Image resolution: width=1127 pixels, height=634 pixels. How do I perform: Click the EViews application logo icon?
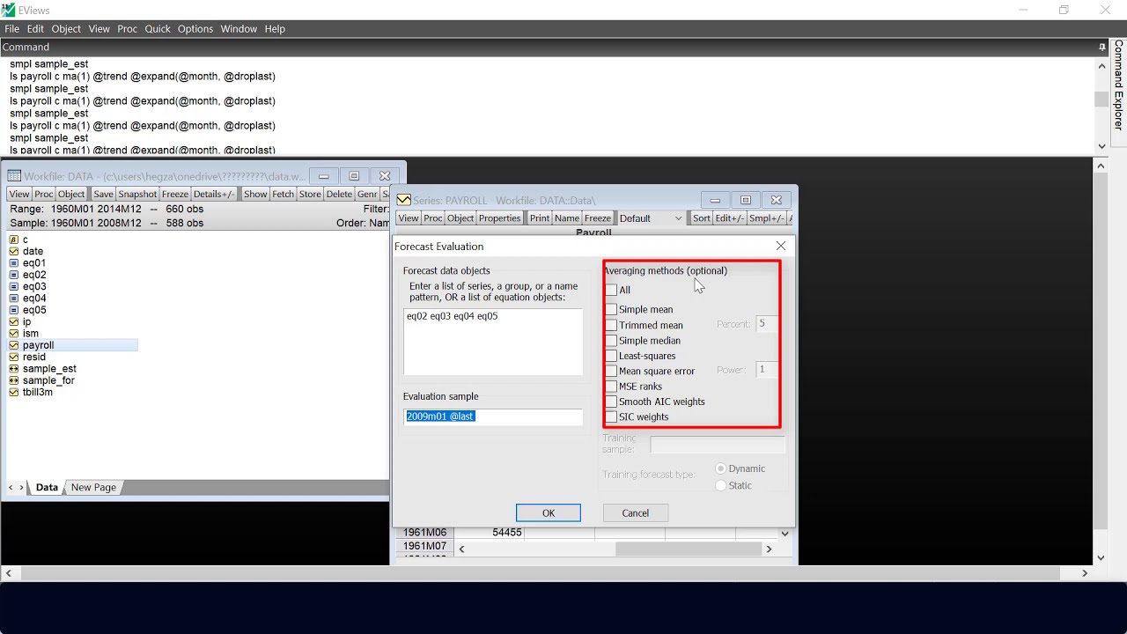pyautogui.click(x=8, y=10)
